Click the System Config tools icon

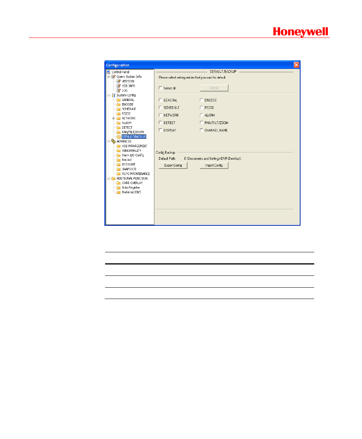click(x=113, y=95)
